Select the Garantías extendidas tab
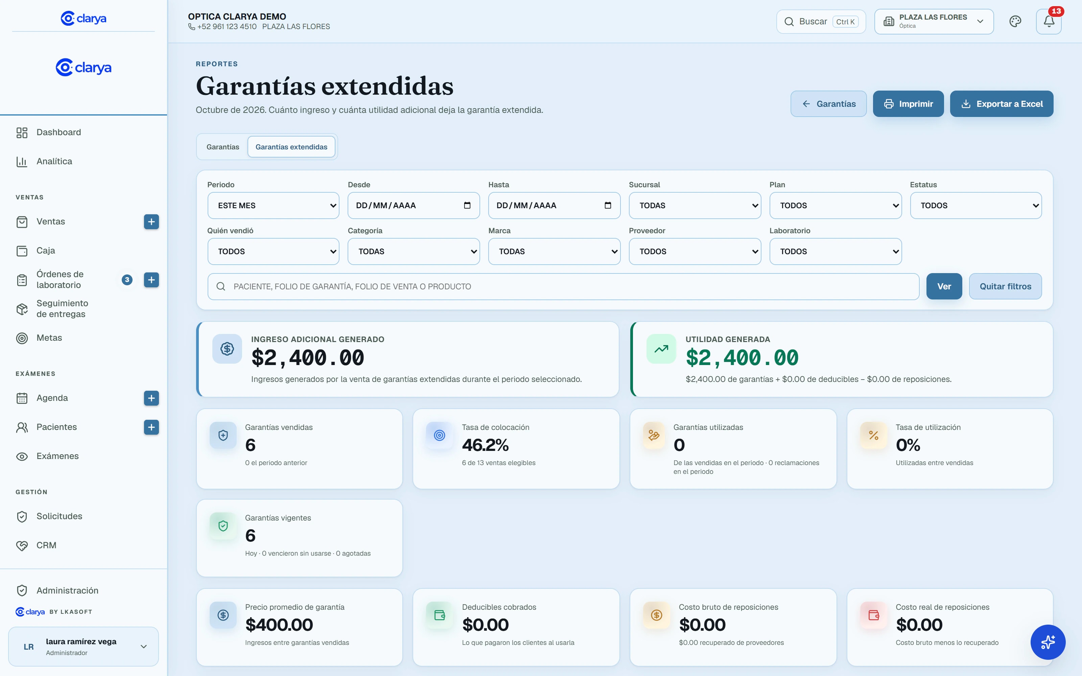Viewport: 1082px width, 676px height. 291,147
